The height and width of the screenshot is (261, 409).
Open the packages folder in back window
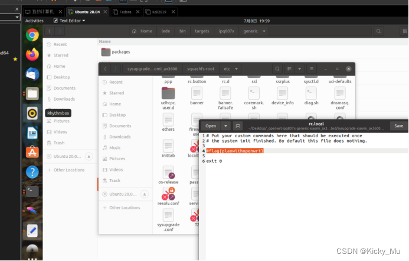coord(116,52)
